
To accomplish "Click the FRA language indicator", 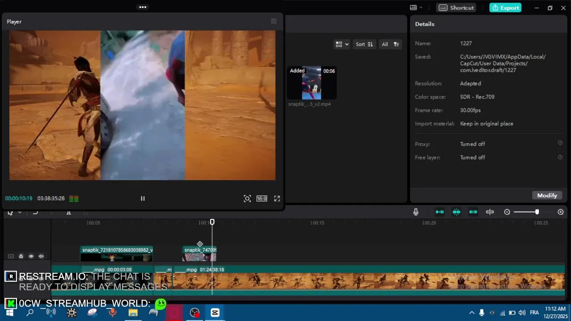I will point(534,313).
